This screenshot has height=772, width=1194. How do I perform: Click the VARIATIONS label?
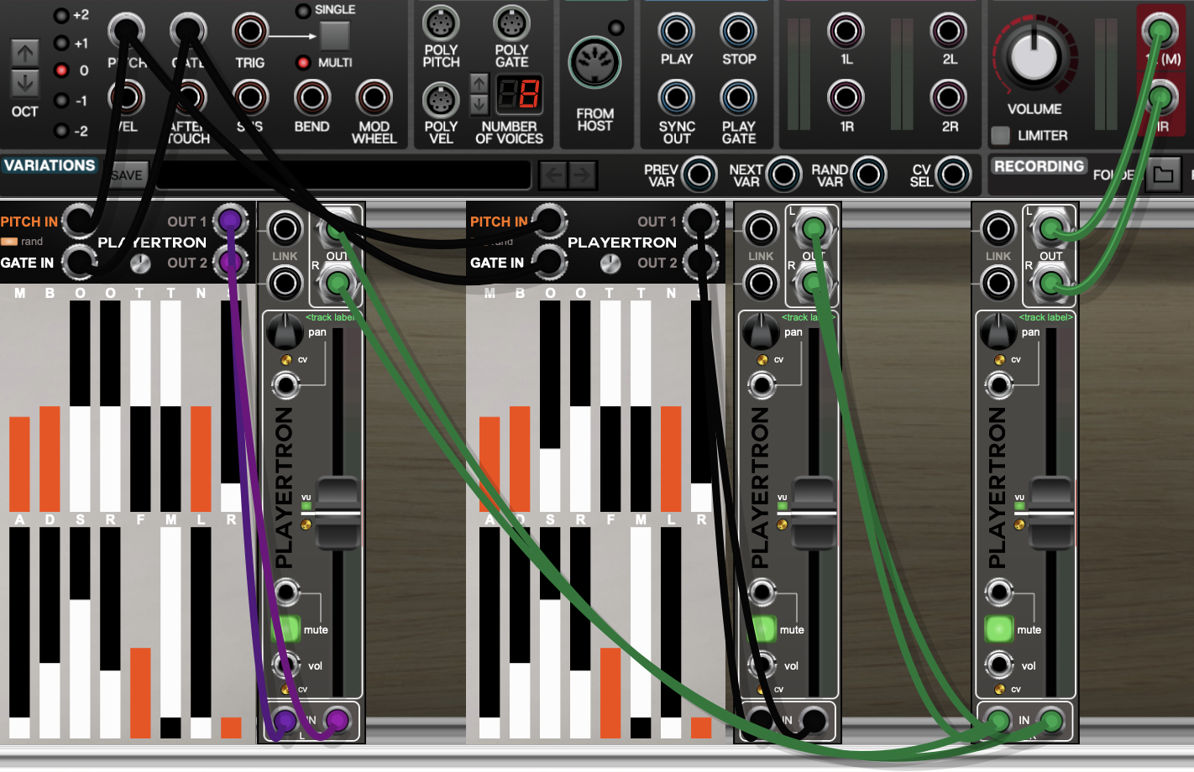(50, 165)
